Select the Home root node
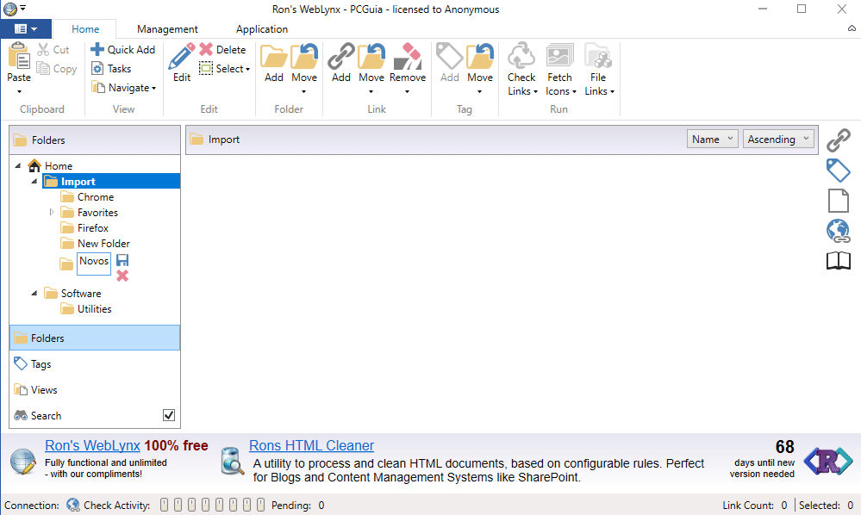 pos(59,165)
